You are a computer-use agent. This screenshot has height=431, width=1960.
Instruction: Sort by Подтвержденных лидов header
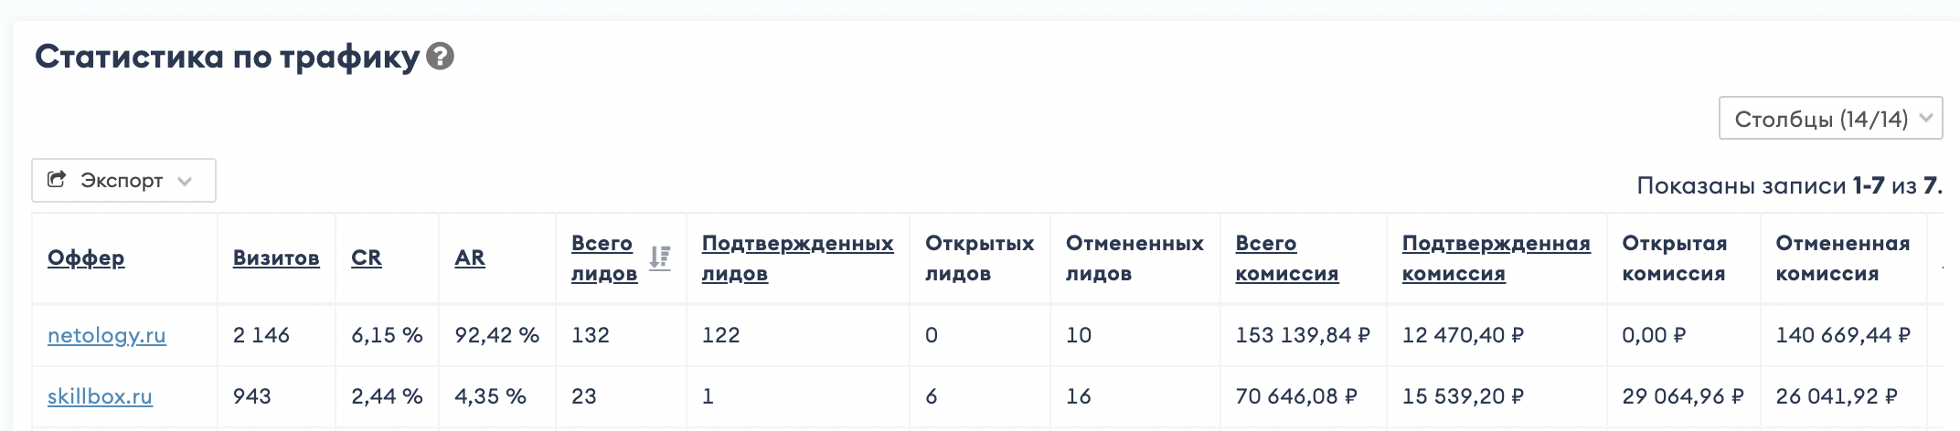click(797, 258)
